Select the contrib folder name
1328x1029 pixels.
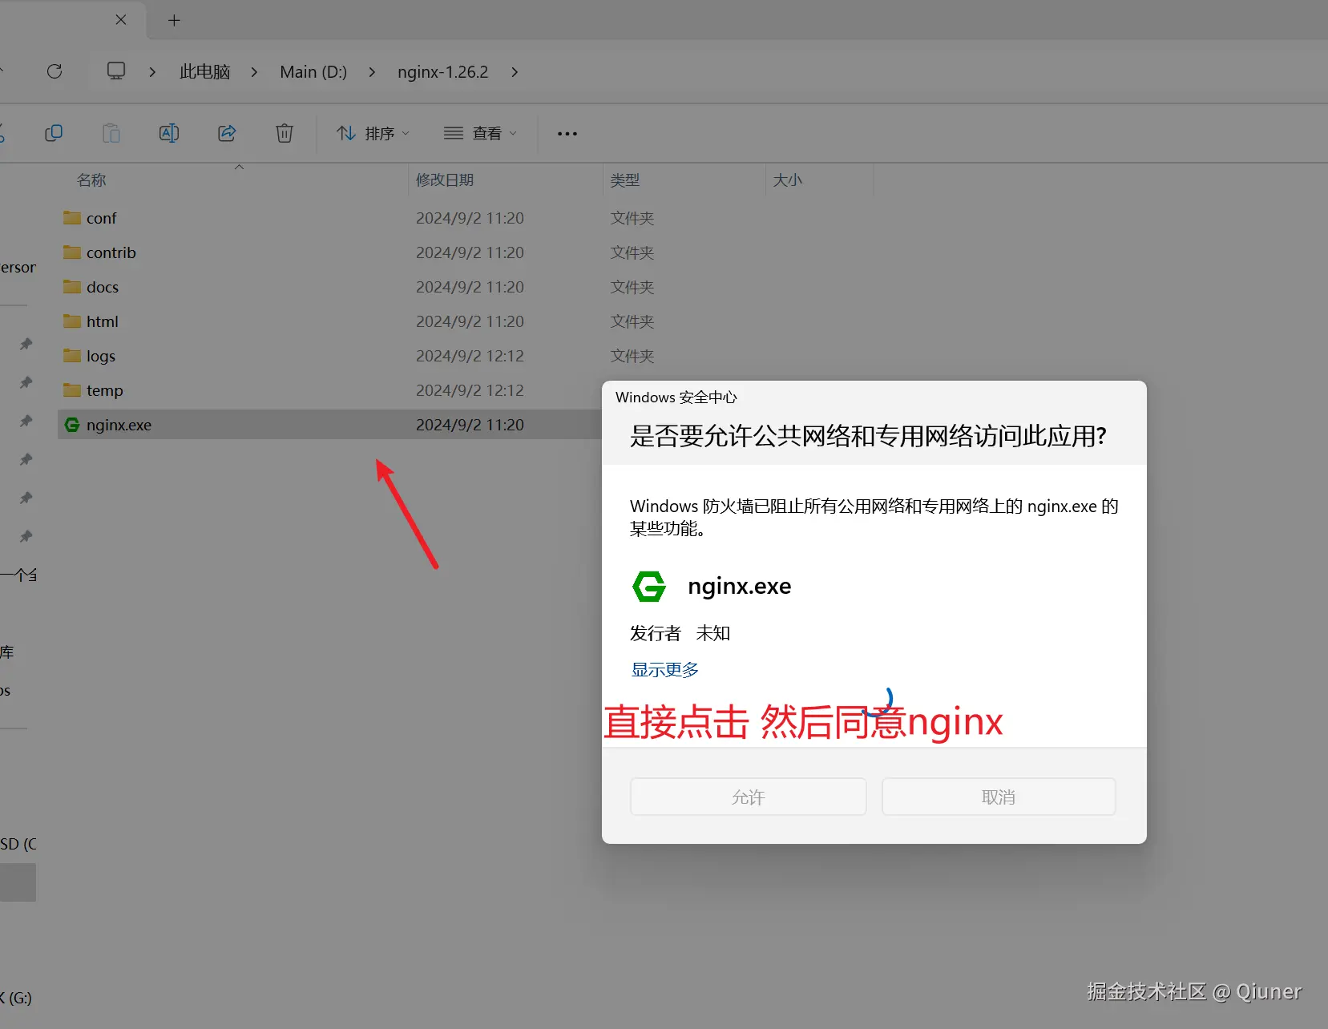pyautogui.click(x=111, y=252)
